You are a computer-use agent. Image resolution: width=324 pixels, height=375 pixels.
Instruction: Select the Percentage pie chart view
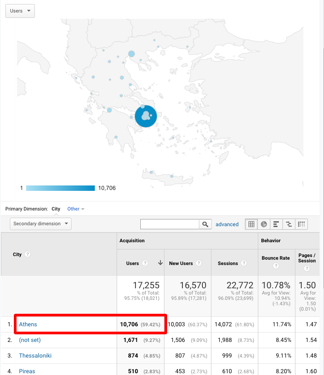click(264, 224)
